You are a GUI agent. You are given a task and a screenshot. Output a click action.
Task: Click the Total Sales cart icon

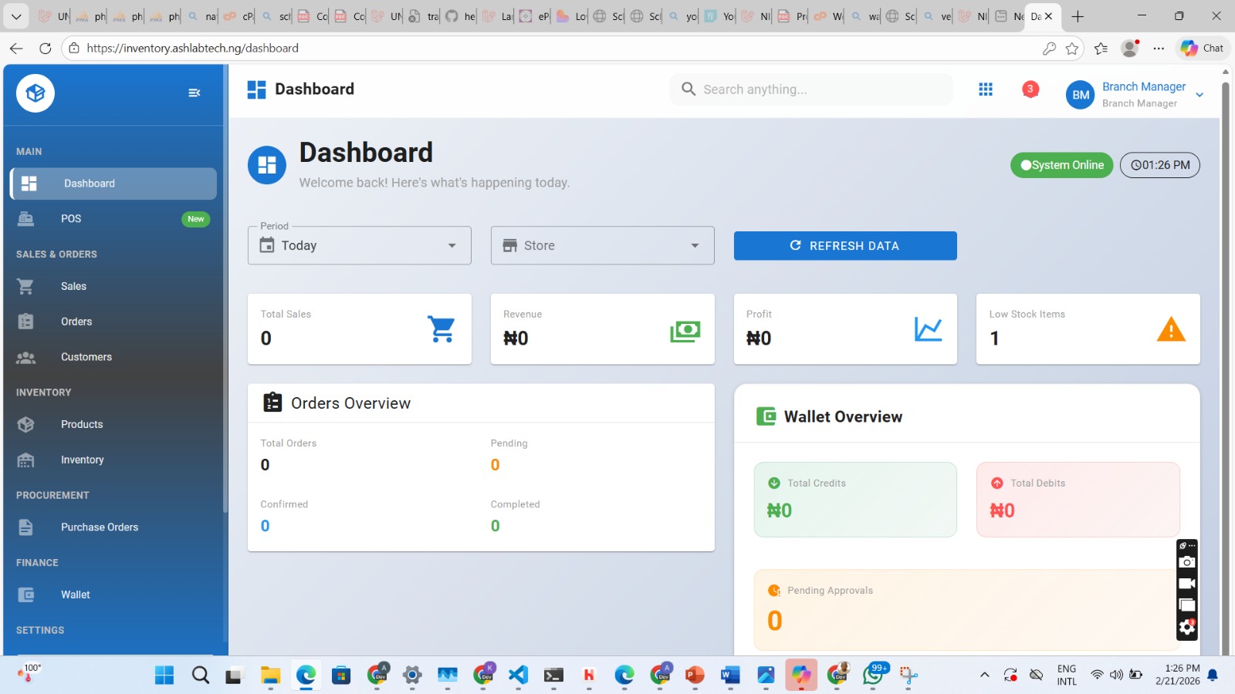[x=442, y=329]
